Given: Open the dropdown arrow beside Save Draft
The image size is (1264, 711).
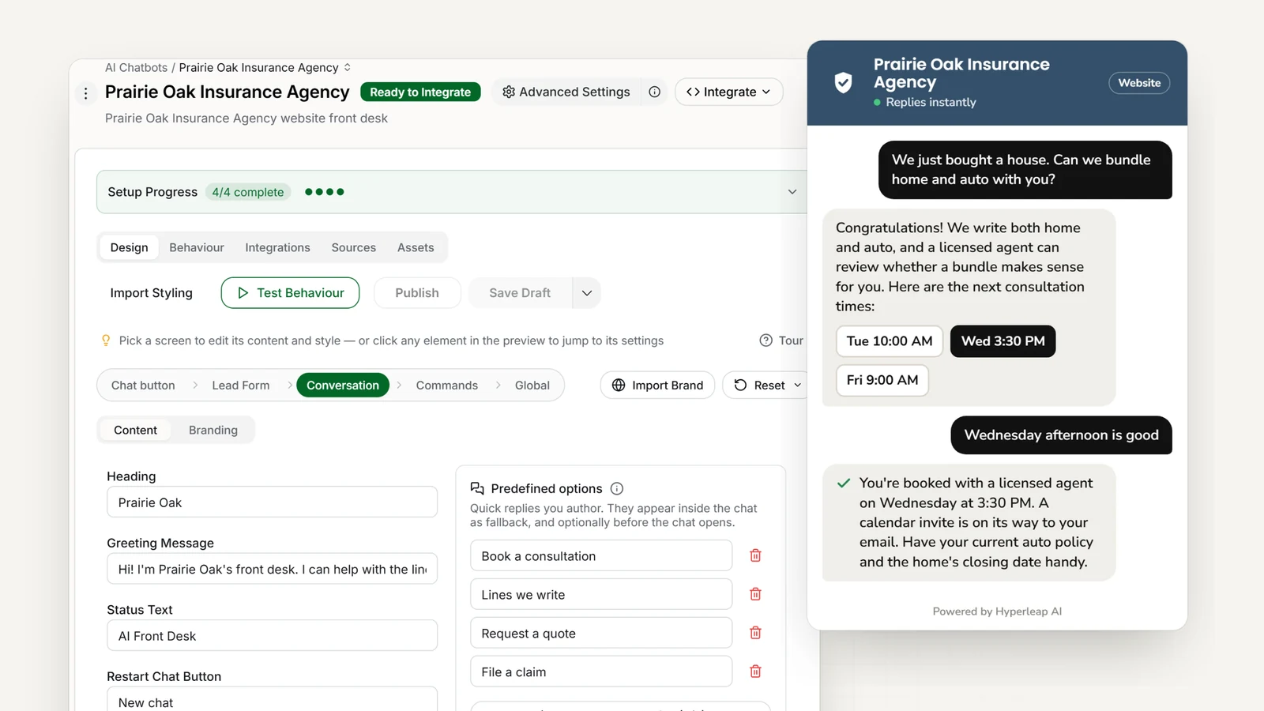Looking at the screenshot, I should click(x=587, y=293).
